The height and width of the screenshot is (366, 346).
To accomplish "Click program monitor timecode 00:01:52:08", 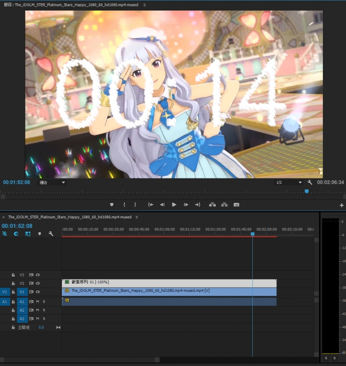I will tap(16, 182).
